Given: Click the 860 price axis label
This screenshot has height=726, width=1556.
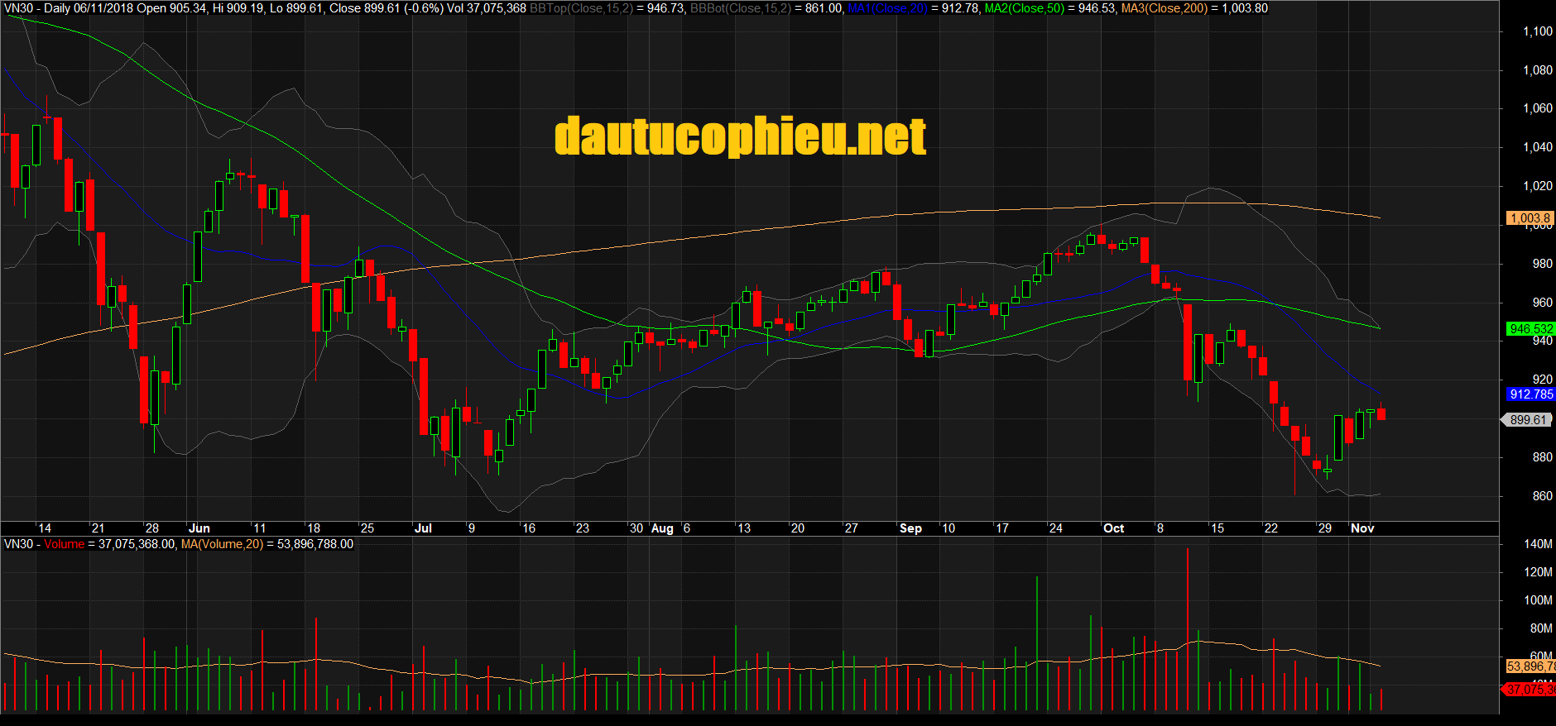Looking at the screenshot, I should 1543,496.
